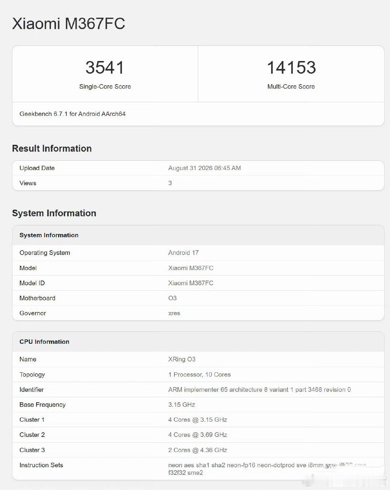Click the Cluster 3 row label
The width and height of the screenshot is (390, 490).
[32, 450]
